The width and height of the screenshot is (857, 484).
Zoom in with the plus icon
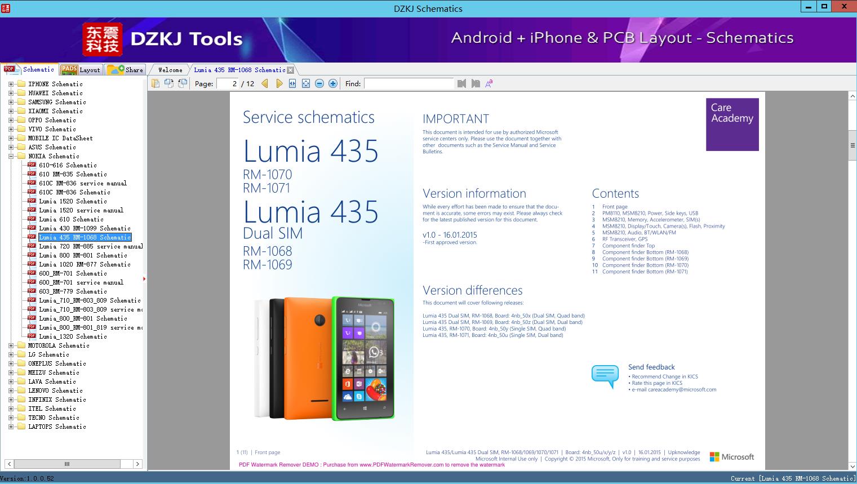pyautogui.click(x=333, y=83)
